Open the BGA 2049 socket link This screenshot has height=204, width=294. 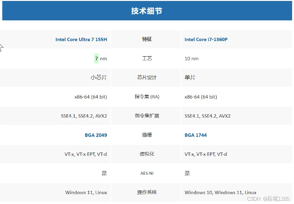point(96,135)
